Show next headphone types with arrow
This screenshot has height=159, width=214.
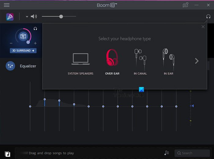[197, 61]
